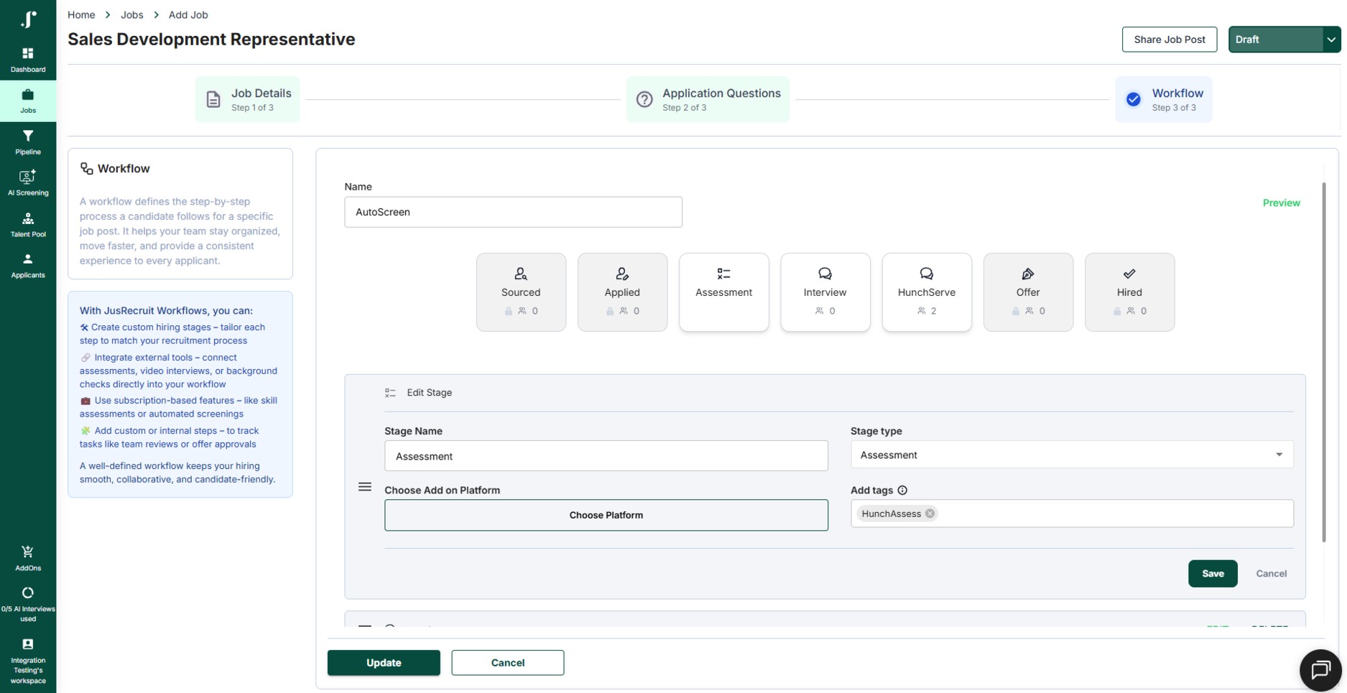Open the workflow Preview link
The height and width of the screenshot is (693, 1347).
tap(1281, 203)
